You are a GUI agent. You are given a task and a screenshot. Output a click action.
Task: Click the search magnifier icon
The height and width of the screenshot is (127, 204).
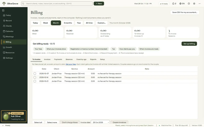pyautogui.click(x=23, y=4)
